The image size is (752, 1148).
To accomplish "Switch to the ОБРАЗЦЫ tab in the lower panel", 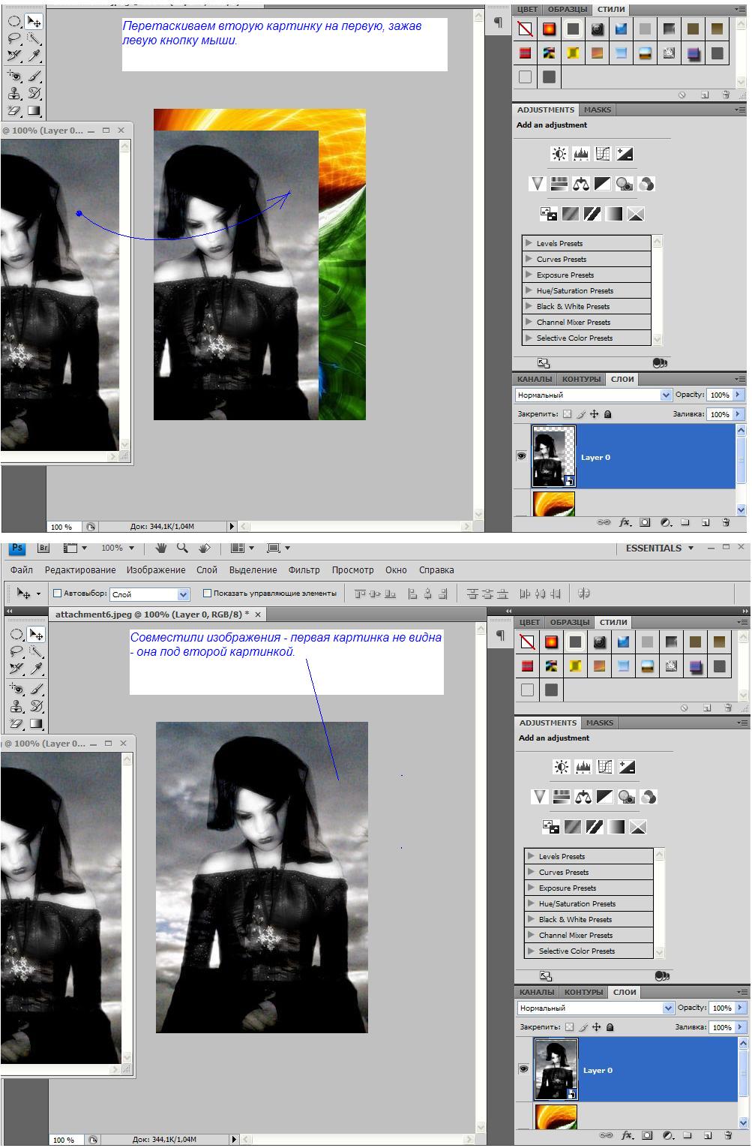I will [570, 622].
